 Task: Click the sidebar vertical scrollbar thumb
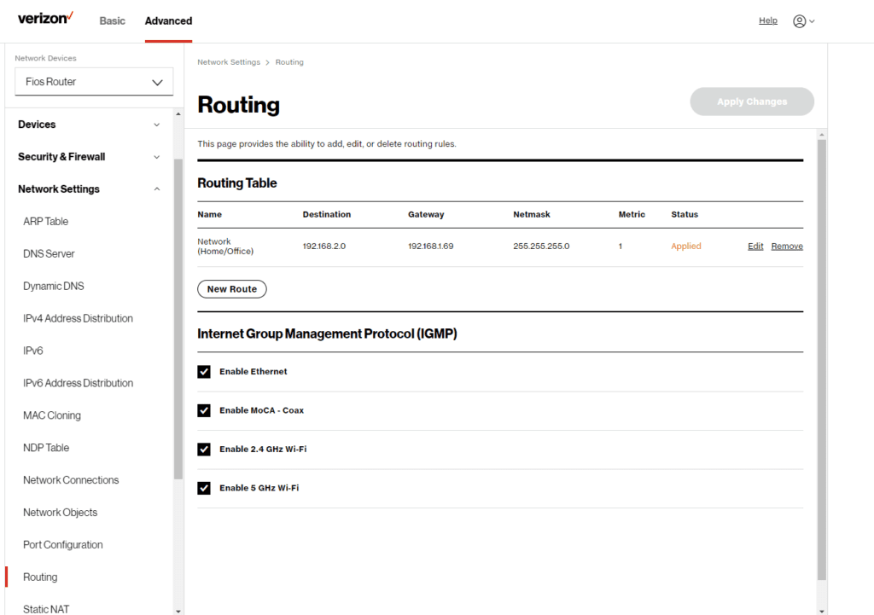178,319
